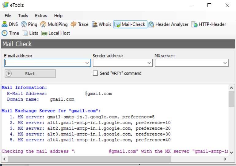Minimize the eToolz window
The width and height of the screenshot is (236, 166).
192,5
